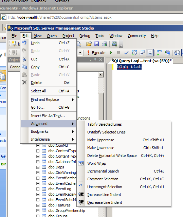Viewport: 183px width, 217px height.
Task: Toggle Include Client Statistics icon
Action: (x=167, y=53)
